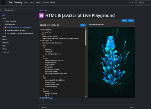Go to the Previous page

click(x=43, y=107)
